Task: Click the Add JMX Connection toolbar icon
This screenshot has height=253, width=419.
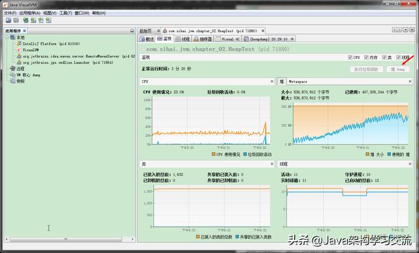Action: [x=26, y=20]
